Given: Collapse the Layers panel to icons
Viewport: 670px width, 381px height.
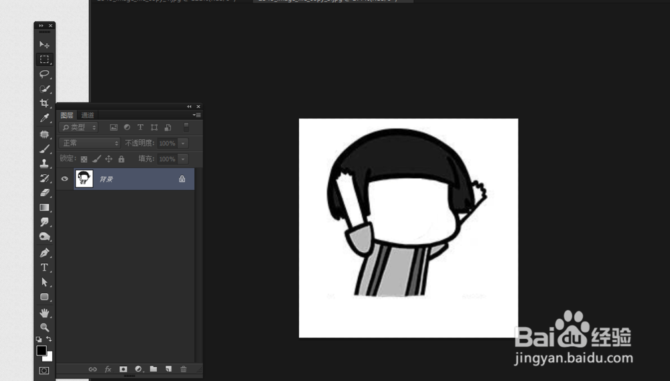Looking at the screenshot, I should [x=190, y=106].
